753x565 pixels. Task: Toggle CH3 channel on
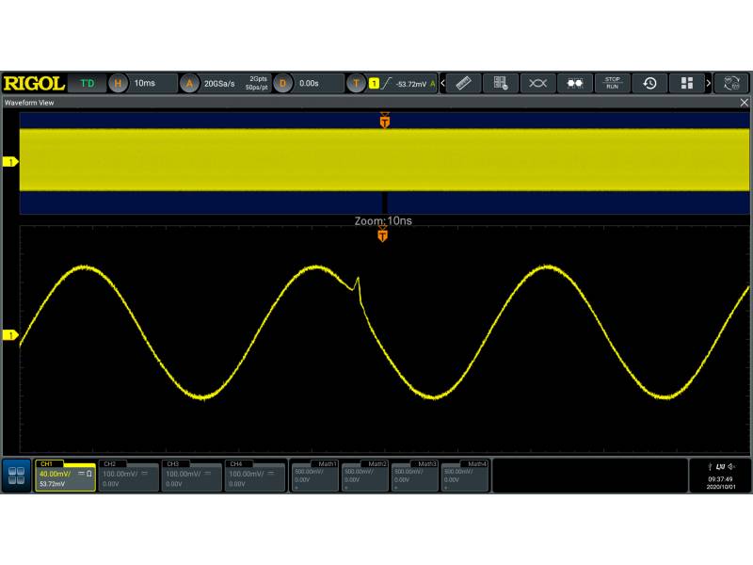tap(191, 476)
